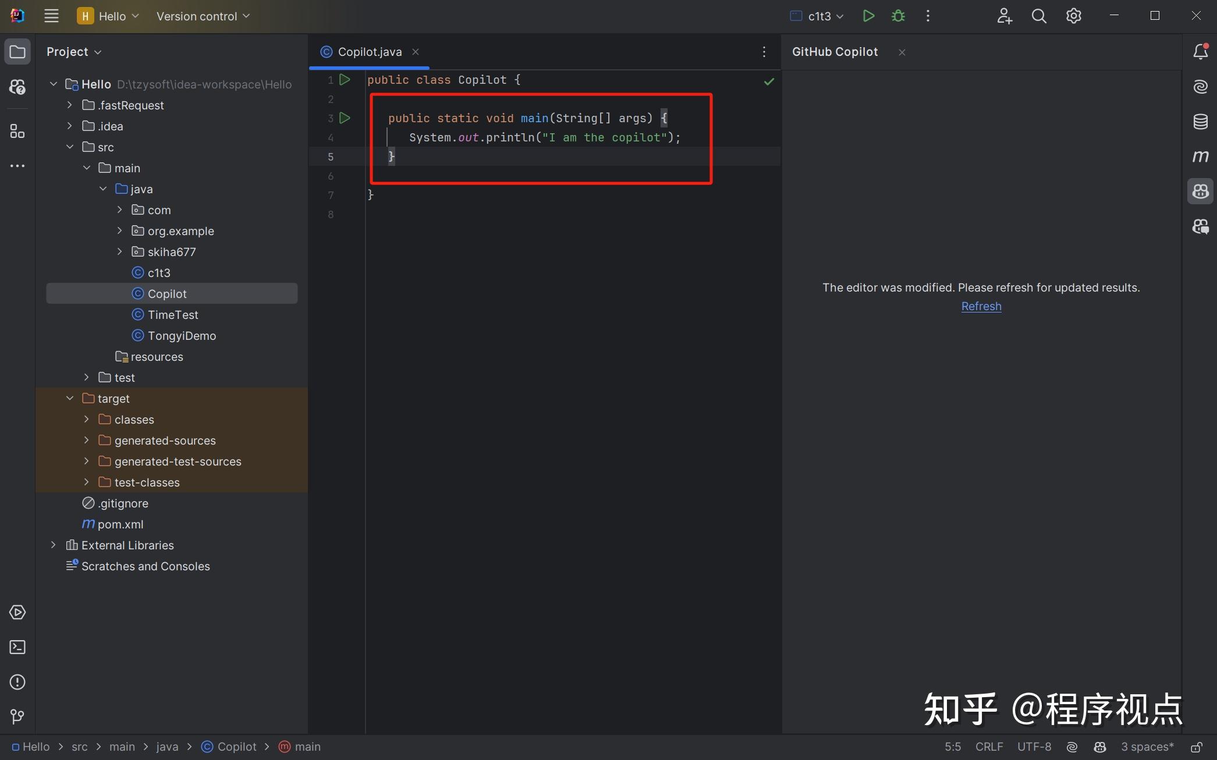1217x760 pixels.
Task: Click the CRLF line separator widget
Action: [989, 747]
